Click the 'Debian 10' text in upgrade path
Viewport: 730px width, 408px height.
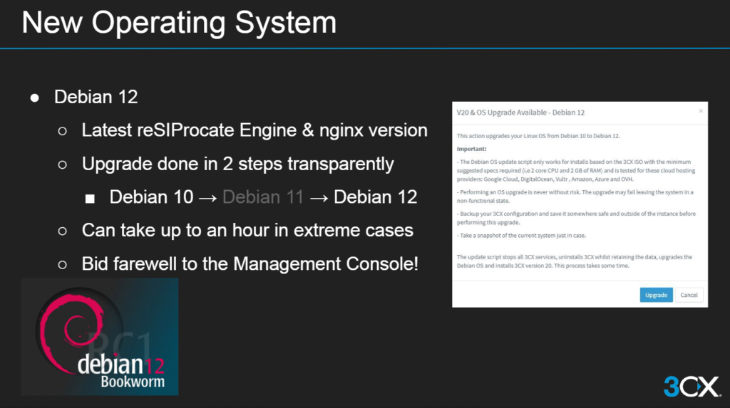[151, 197]
